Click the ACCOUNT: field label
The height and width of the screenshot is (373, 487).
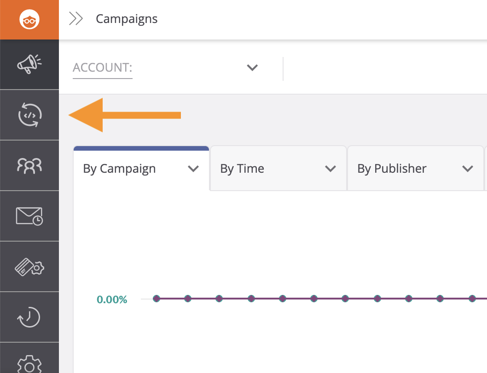[x=103, y=68]
